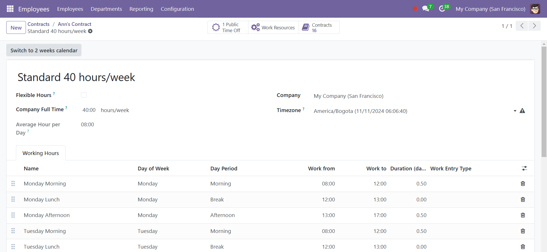Sort by the Day Period column header
Screen dimensions: 547x252
(x=224, y=168)
